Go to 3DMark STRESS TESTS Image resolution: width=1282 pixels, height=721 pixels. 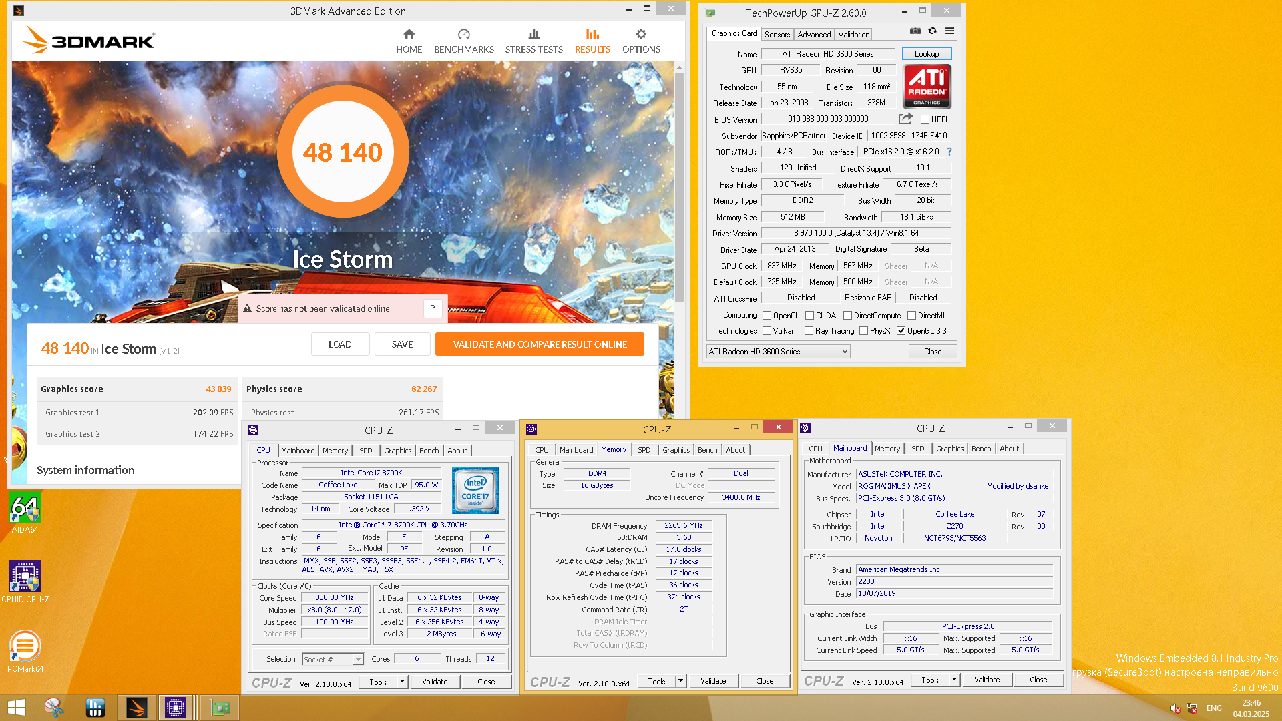click(x=533, y=41)
